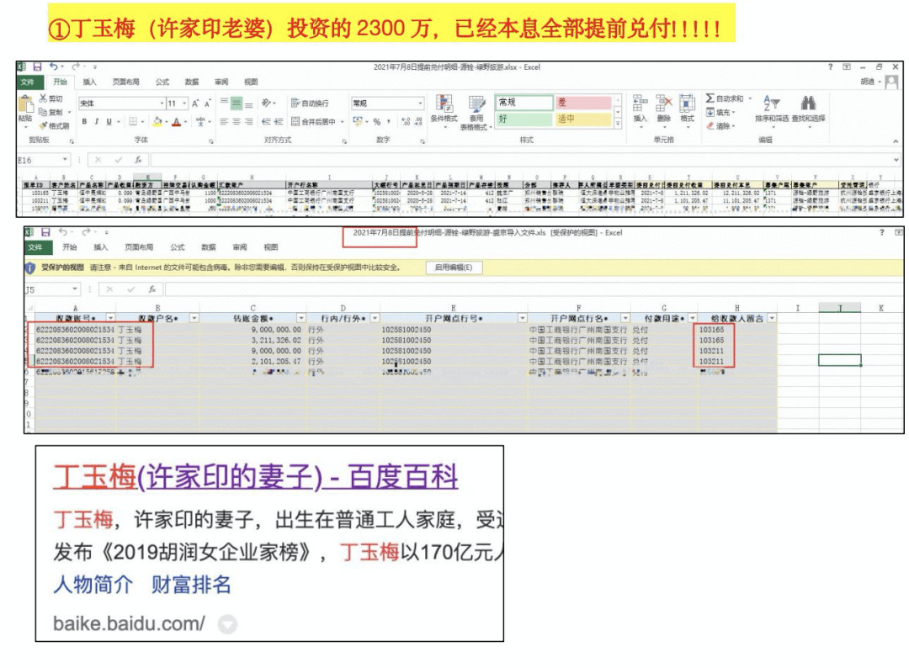The height and width of the screenshot is (668, 909).
Task: Click the Name Box showing J5
Action: (x=51, y=289)
